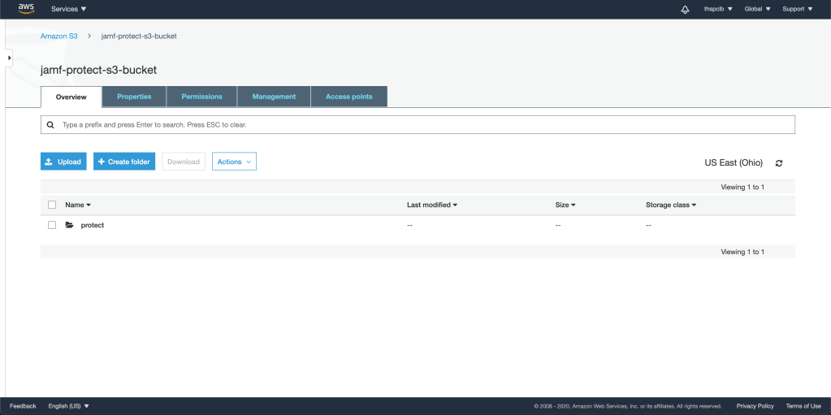Switch to the Properties tab
This screenshot has height=415, width=831.
(134, 97)
